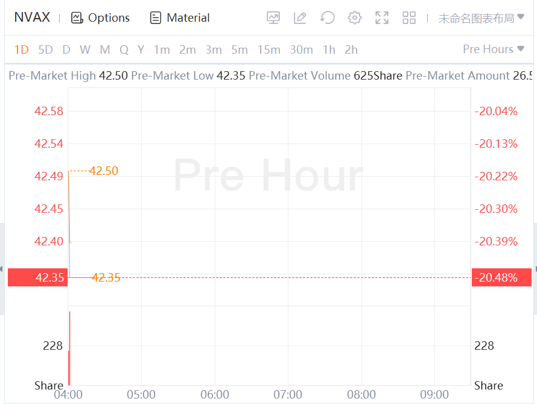Click the Material document icon

(x=156, y=18)
